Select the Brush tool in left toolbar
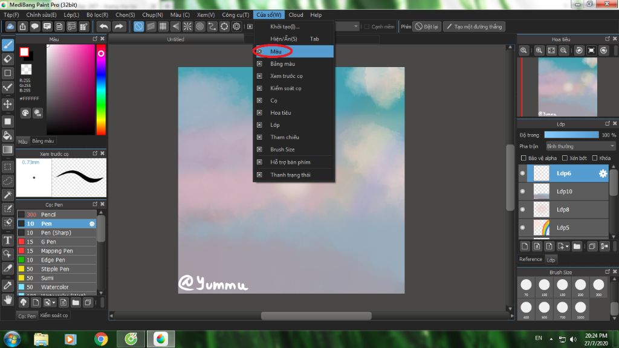 click(8, 45)
